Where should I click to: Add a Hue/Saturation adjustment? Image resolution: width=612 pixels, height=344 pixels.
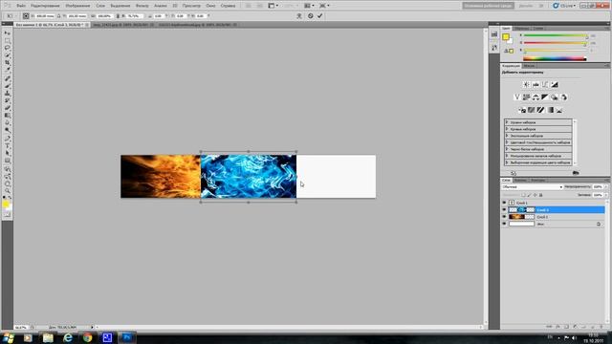(x=526, y=97)
